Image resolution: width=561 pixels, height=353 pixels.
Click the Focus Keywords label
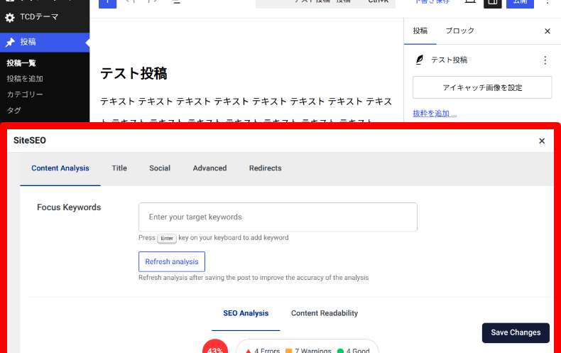(69, 207)
